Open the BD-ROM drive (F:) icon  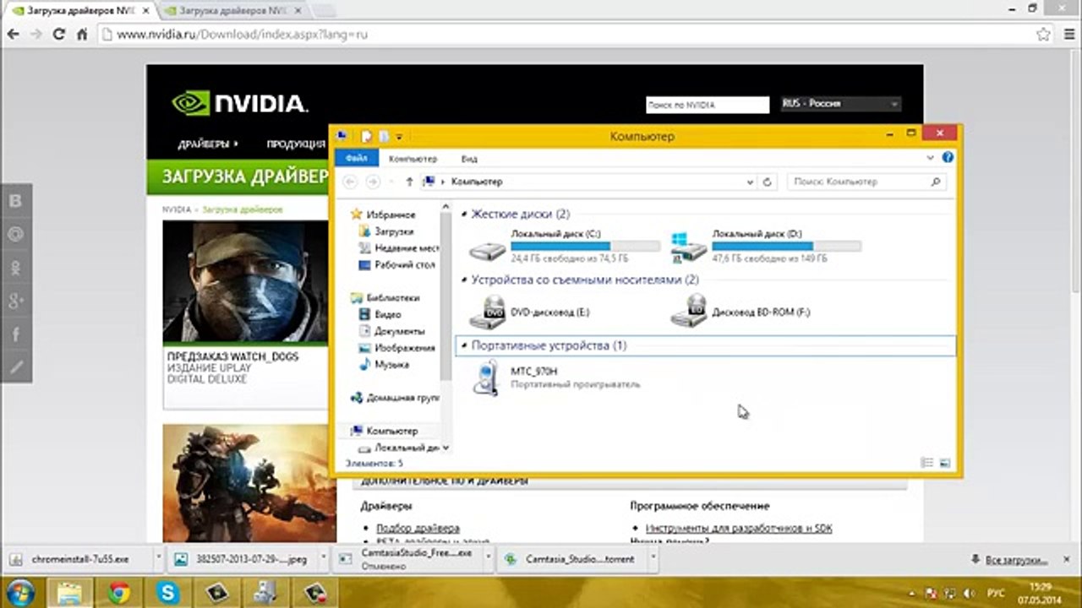(x=688, y=312)
